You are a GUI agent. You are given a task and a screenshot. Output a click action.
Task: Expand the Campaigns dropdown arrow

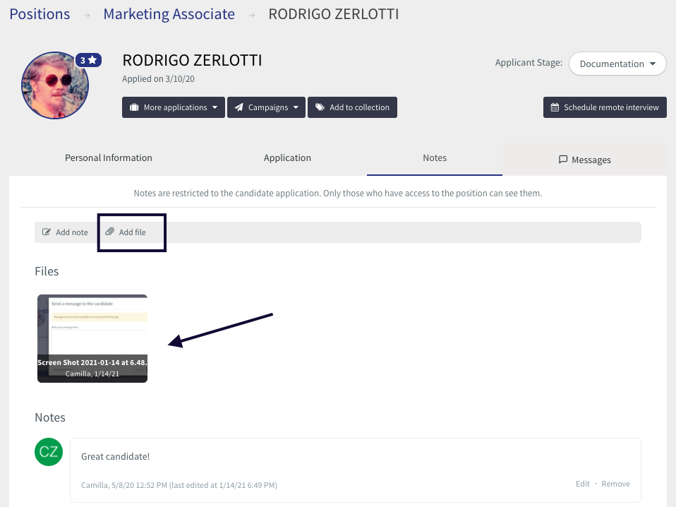click(295, 107)
